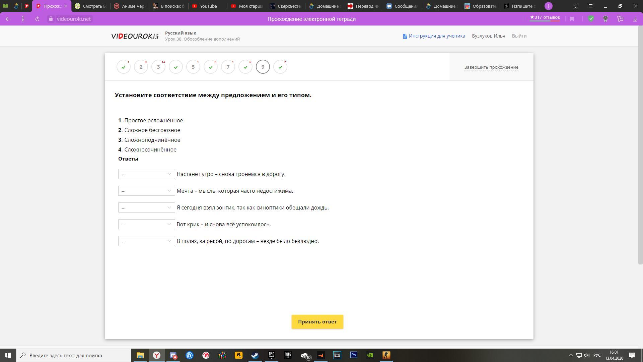Open Counter-Strike from the taskbar

tap(386, 355)
